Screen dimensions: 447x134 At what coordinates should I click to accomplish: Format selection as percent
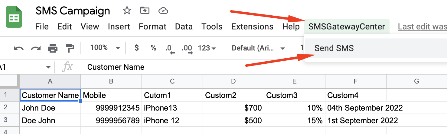pyautogui.click(x=154, y=48)
